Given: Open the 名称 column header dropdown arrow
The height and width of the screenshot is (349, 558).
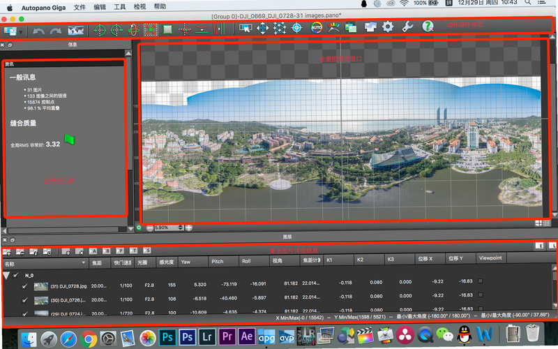Looking at the screenshot, I should coord(83,263).
